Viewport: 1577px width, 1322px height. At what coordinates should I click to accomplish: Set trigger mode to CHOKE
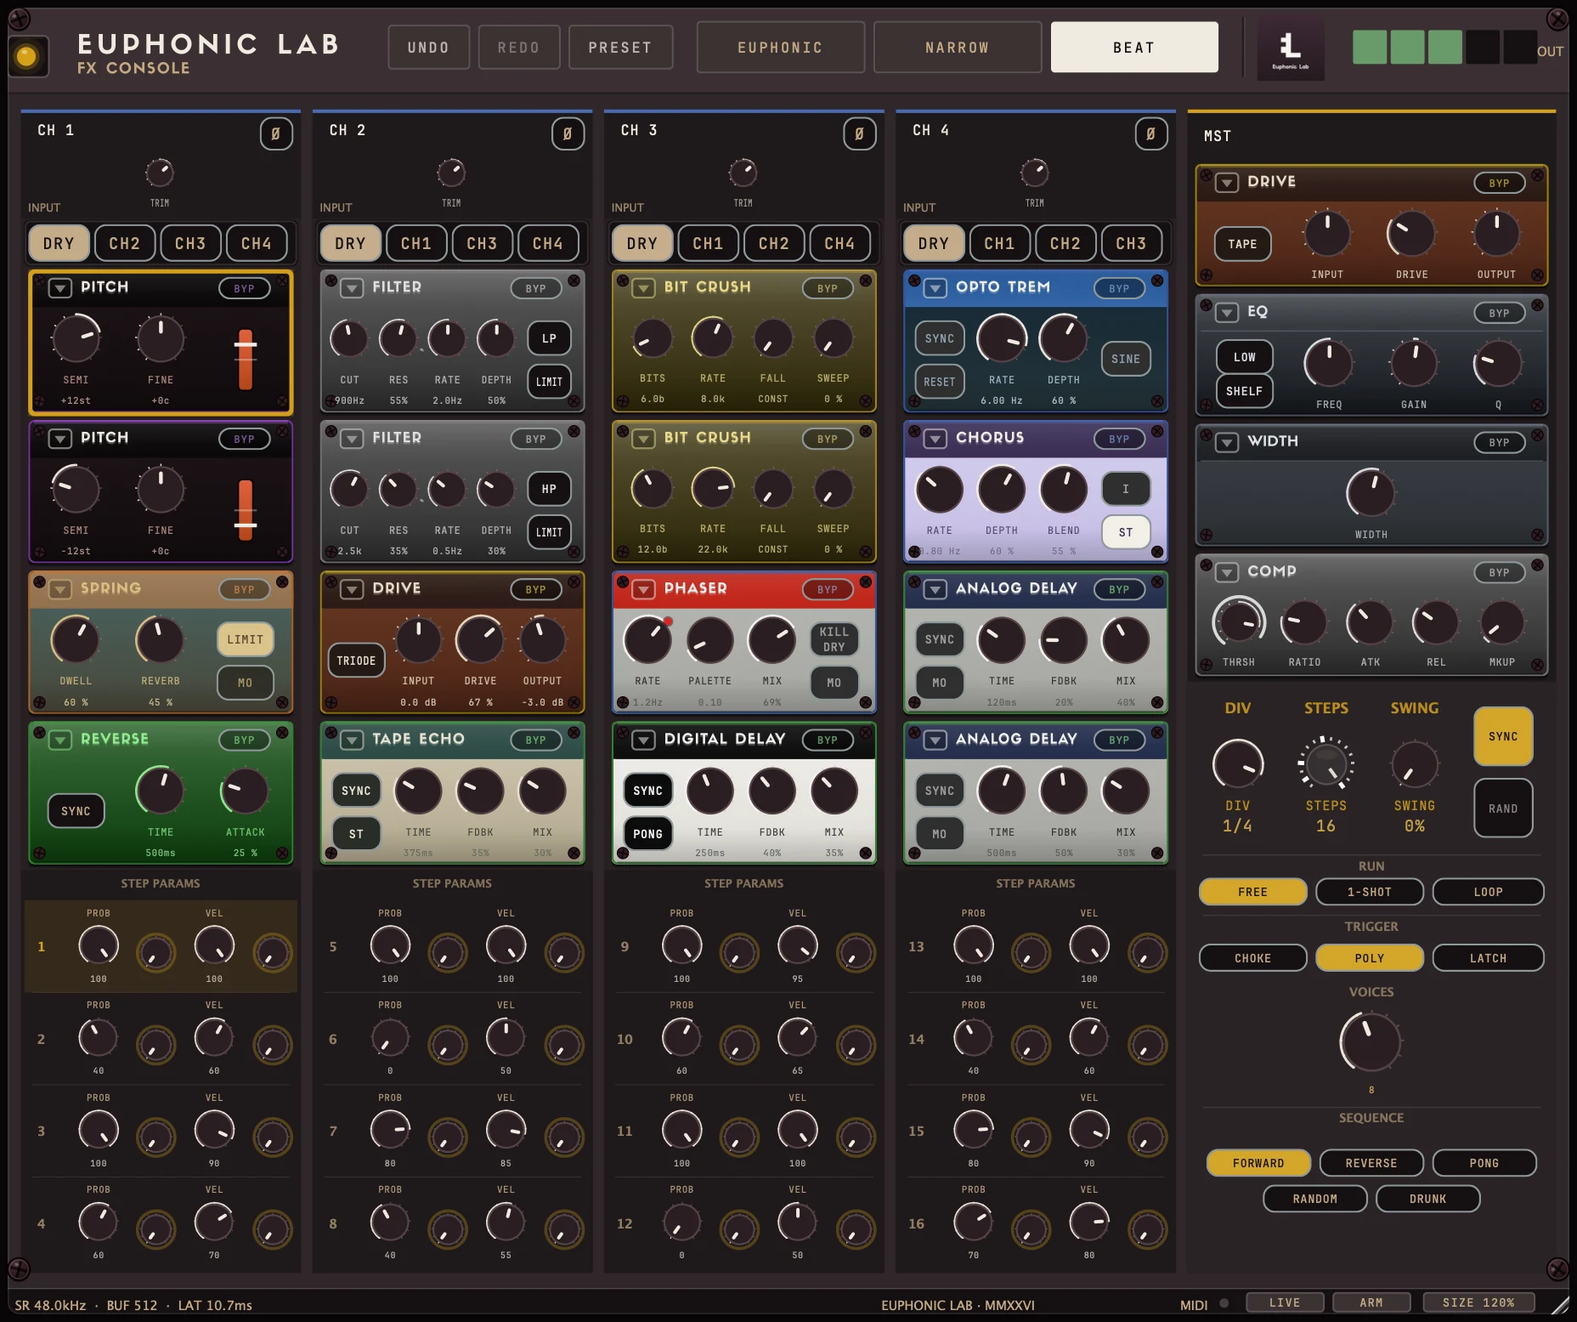click(1252, 958)
